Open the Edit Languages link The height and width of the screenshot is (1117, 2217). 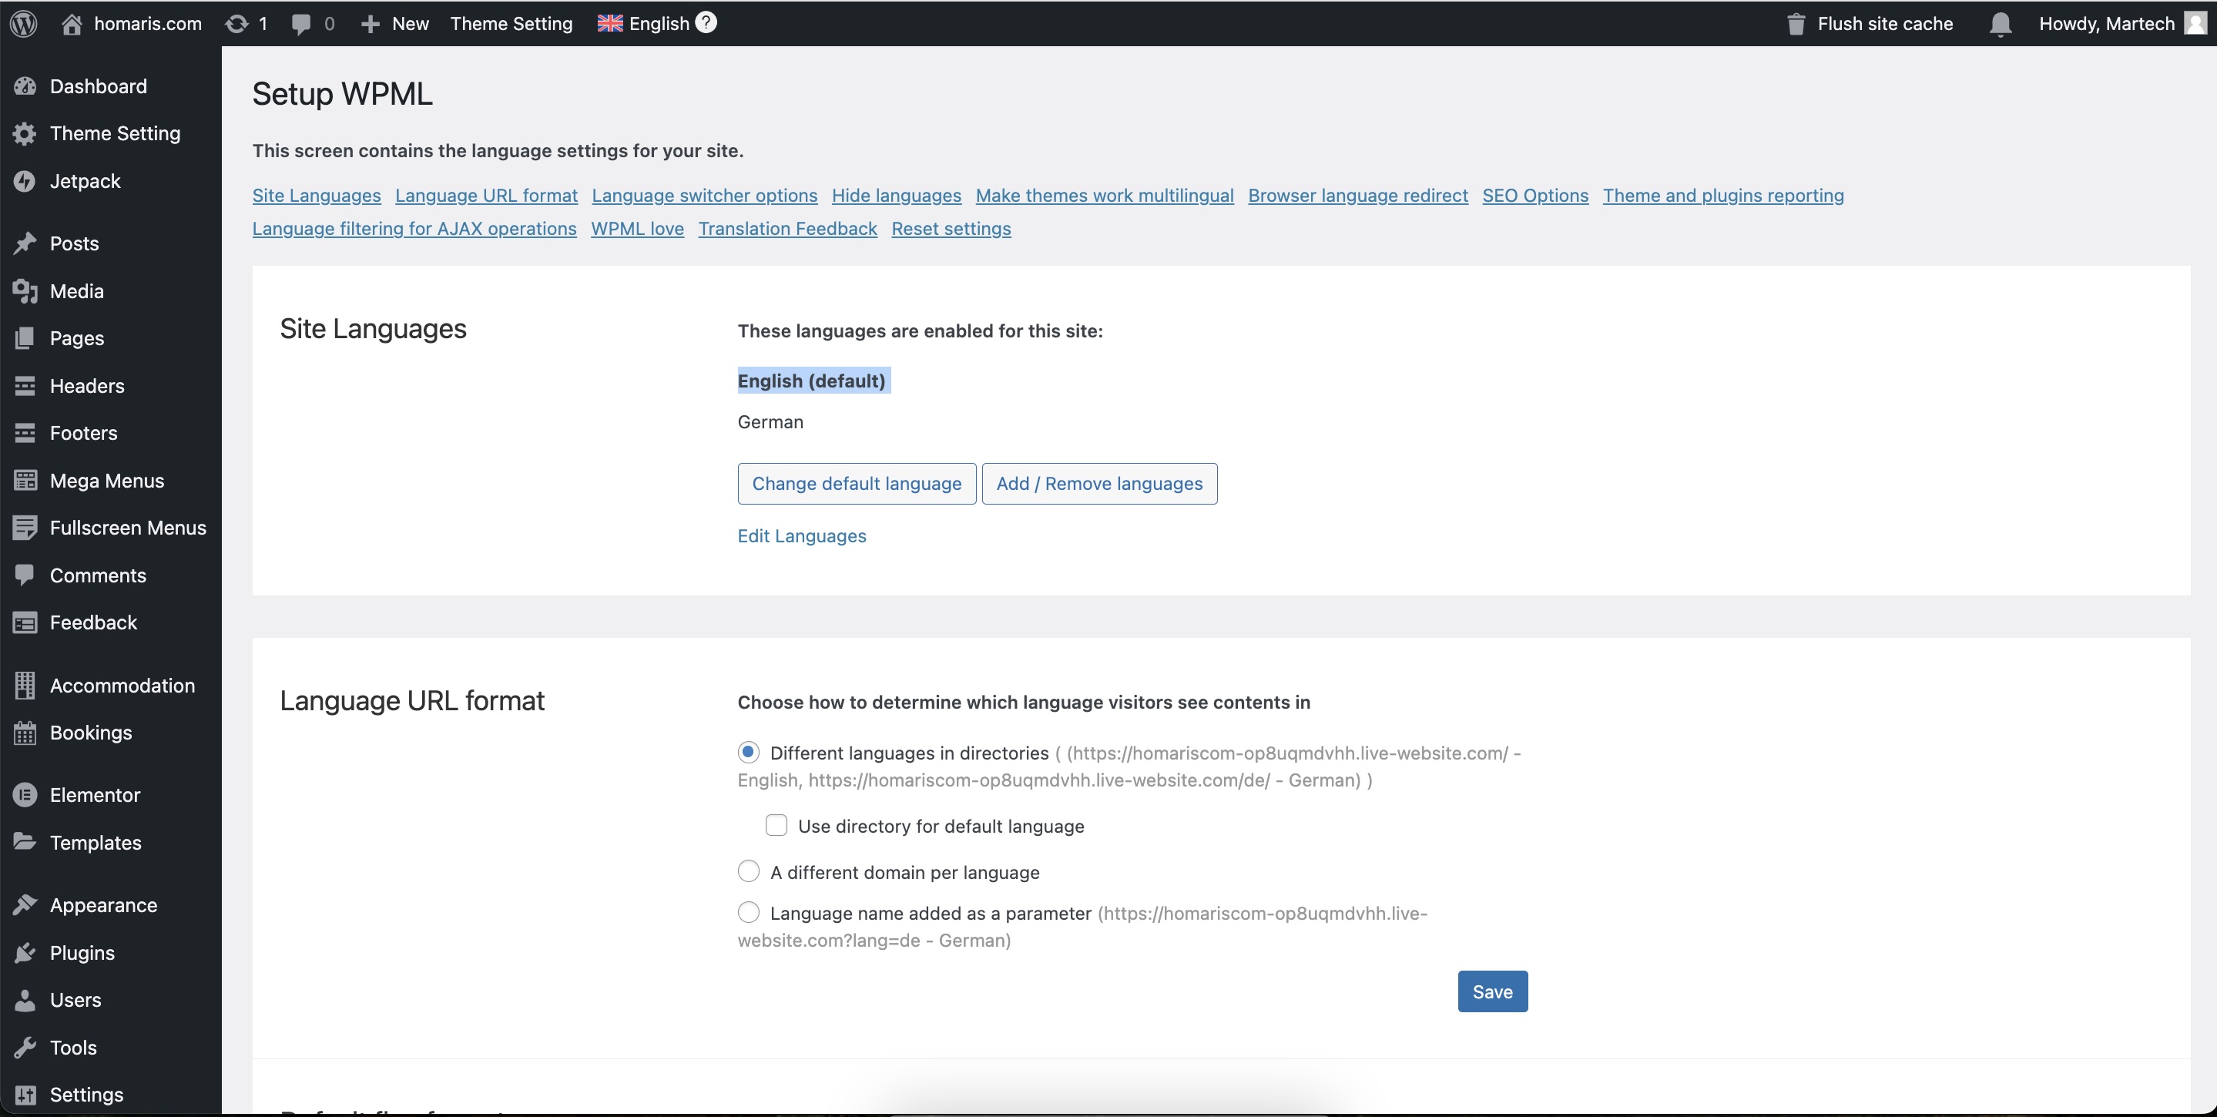[x=801, y=535]
